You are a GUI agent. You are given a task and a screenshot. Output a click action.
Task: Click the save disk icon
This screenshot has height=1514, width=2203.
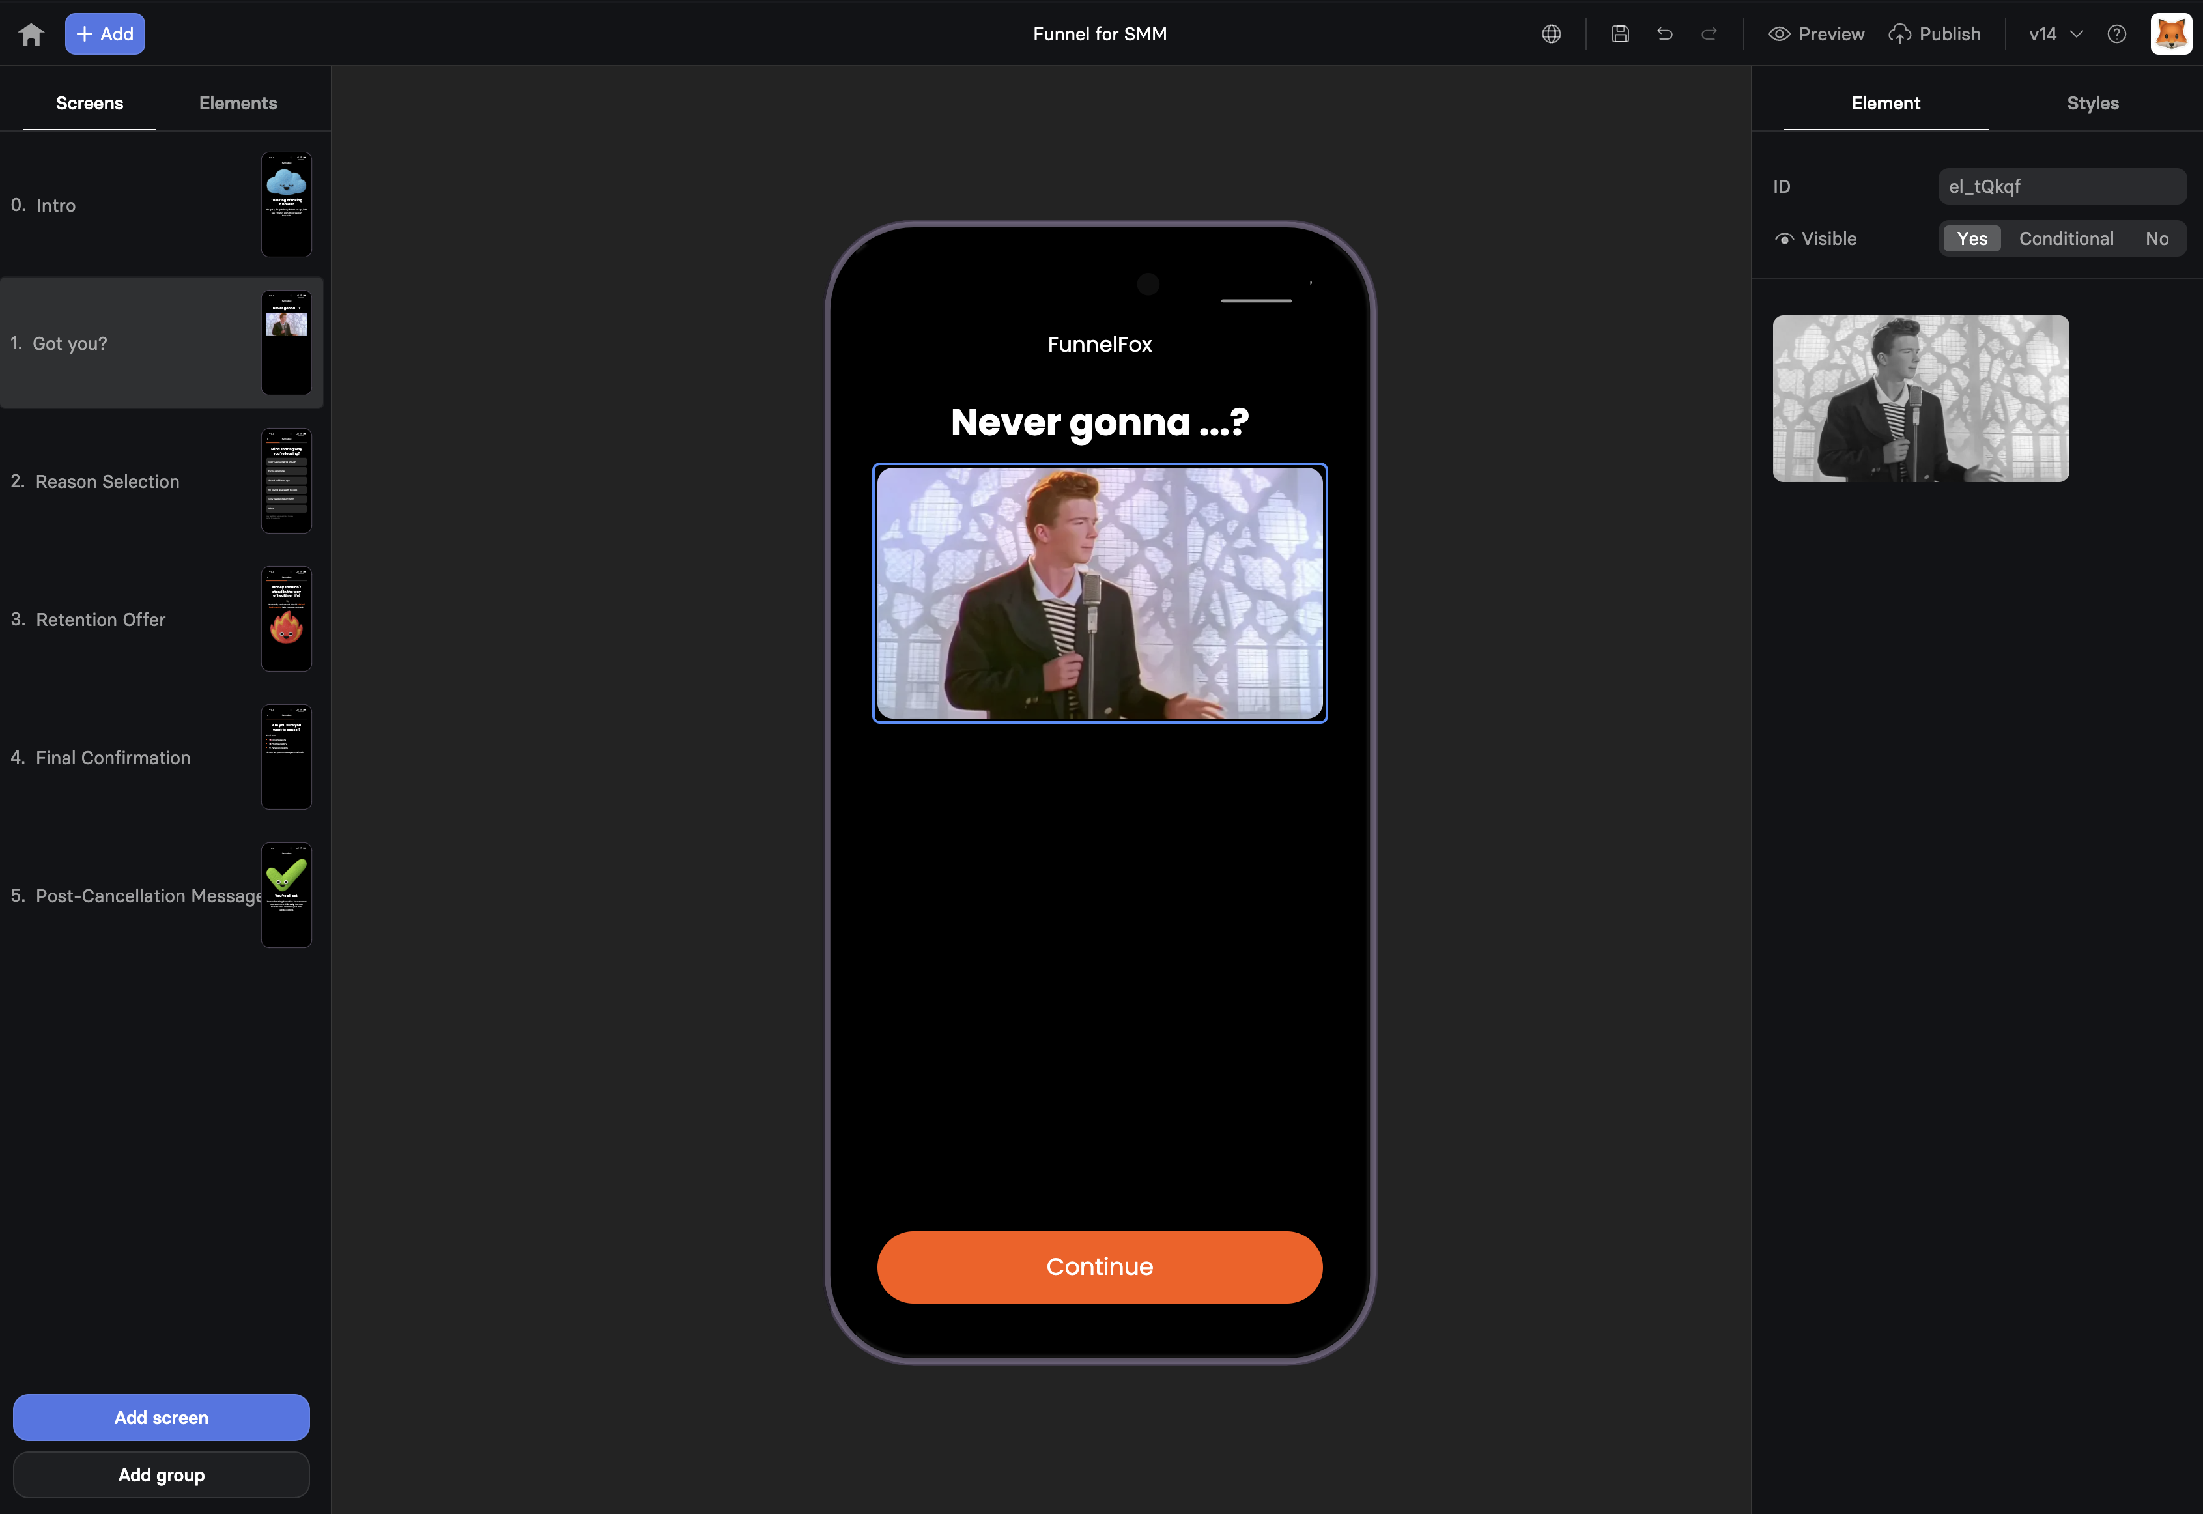[1620, 34]
